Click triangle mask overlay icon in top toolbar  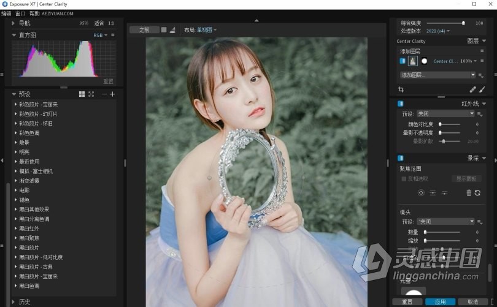[172, 30]
